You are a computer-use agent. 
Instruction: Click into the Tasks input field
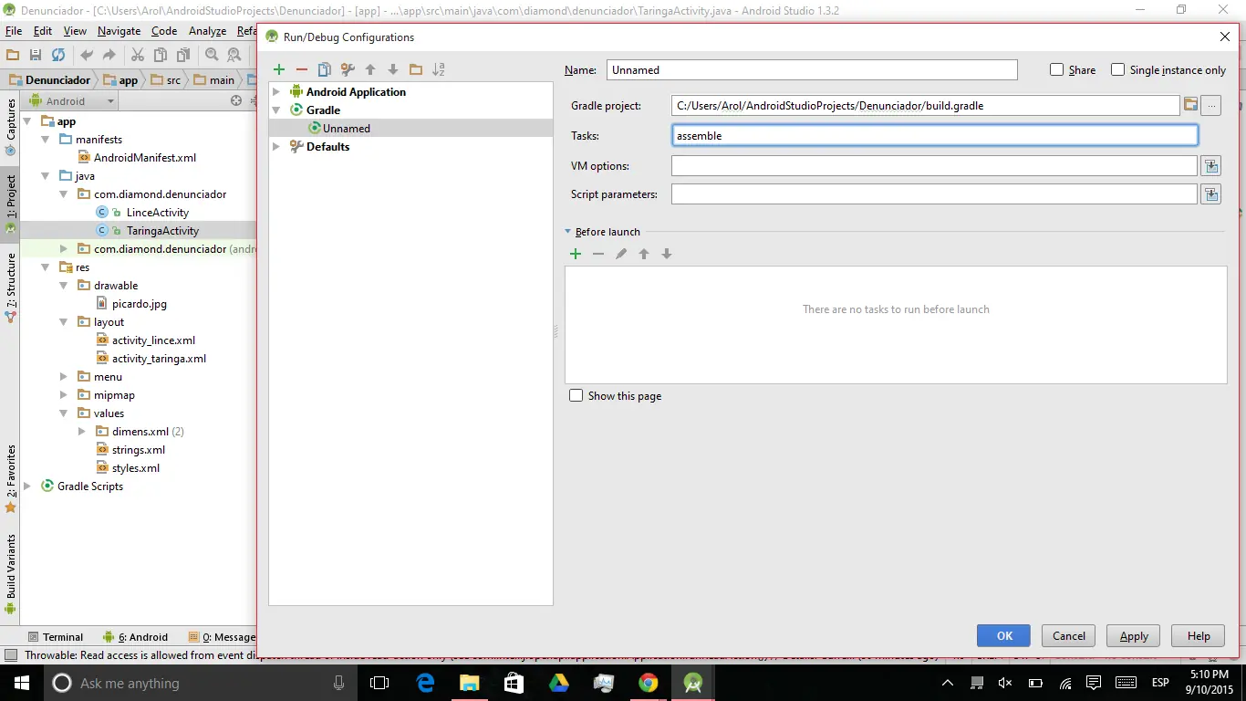935,136
